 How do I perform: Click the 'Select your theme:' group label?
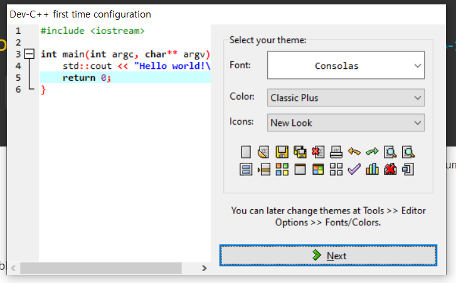[268, 40]
